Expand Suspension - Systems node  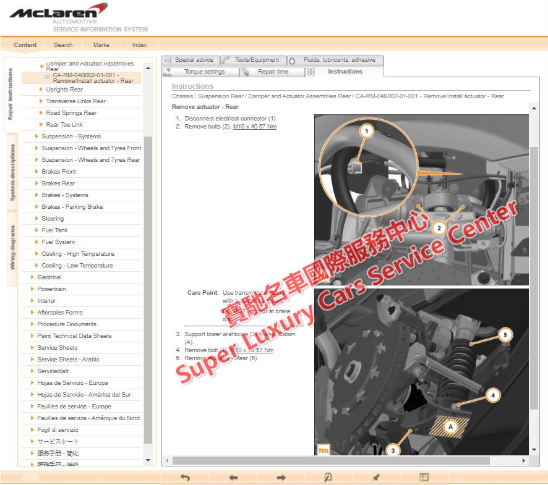point(36,136)
